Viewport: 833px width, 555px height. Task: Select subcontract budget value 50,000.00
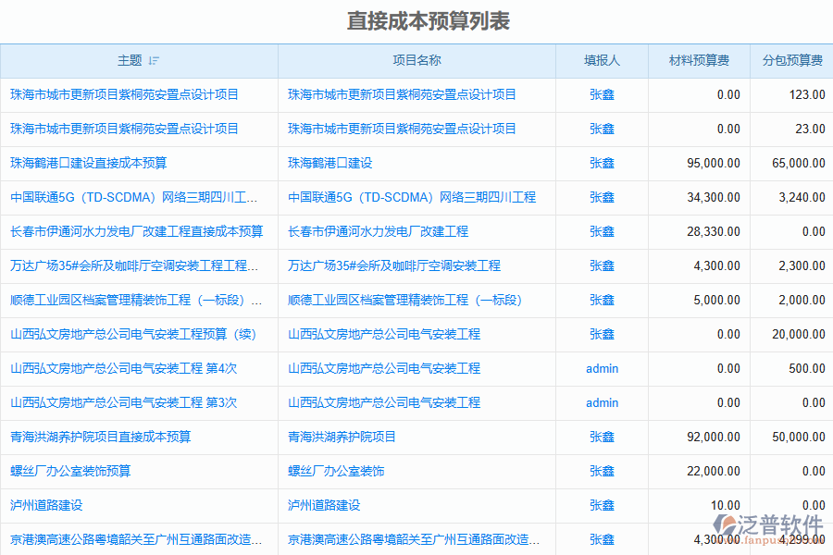pyautogui.click(x=799, y=438)
